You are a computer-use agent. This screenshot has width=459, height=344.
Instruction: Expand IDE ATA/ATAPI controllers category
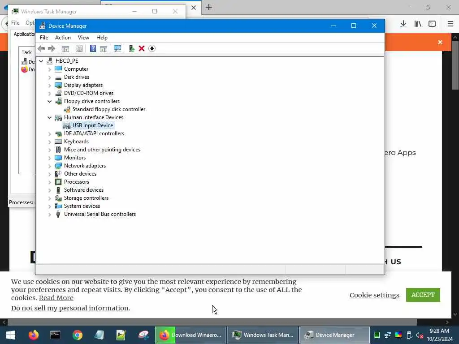click(49, 133)
